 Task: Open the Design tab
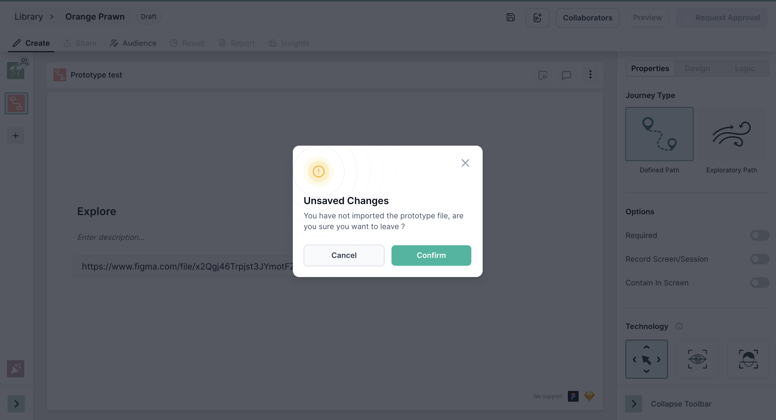pos(697,69)
